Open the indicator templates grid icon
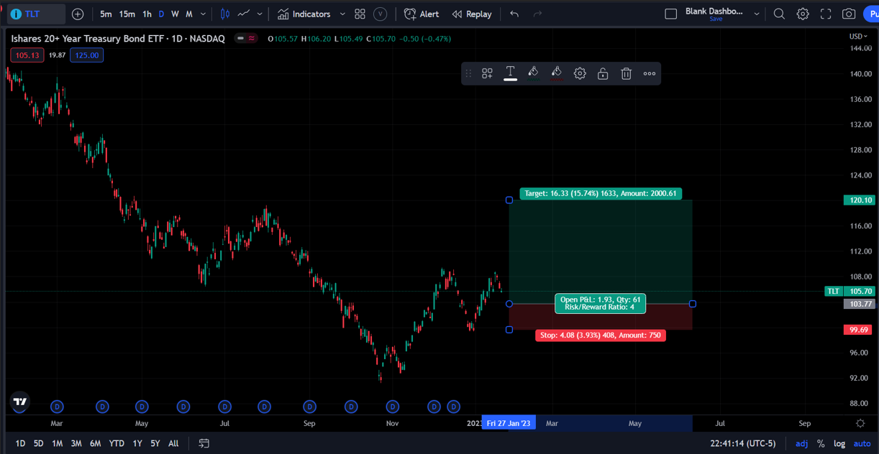Screen dimensions: 879x454 (360, 14)
